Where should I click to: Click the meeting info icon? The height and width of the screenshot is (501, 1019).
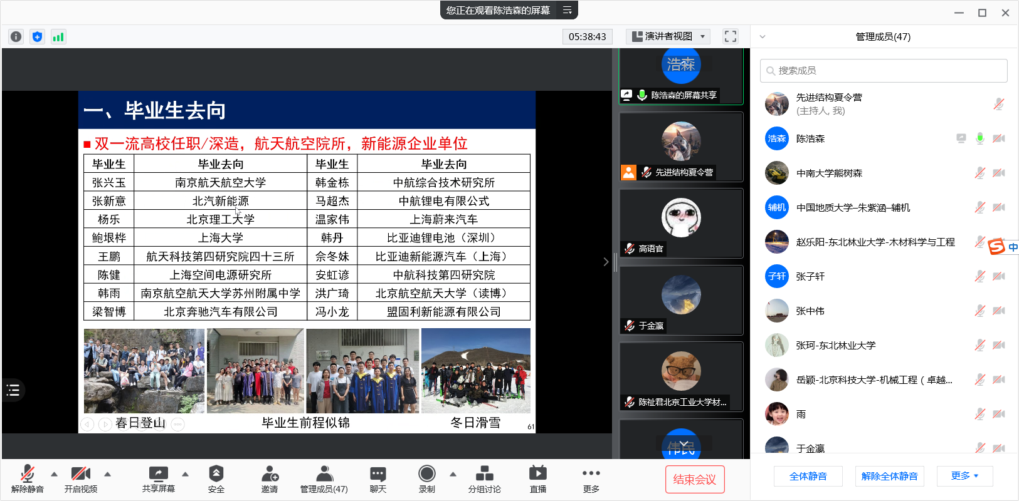click(x=16, y=37)
